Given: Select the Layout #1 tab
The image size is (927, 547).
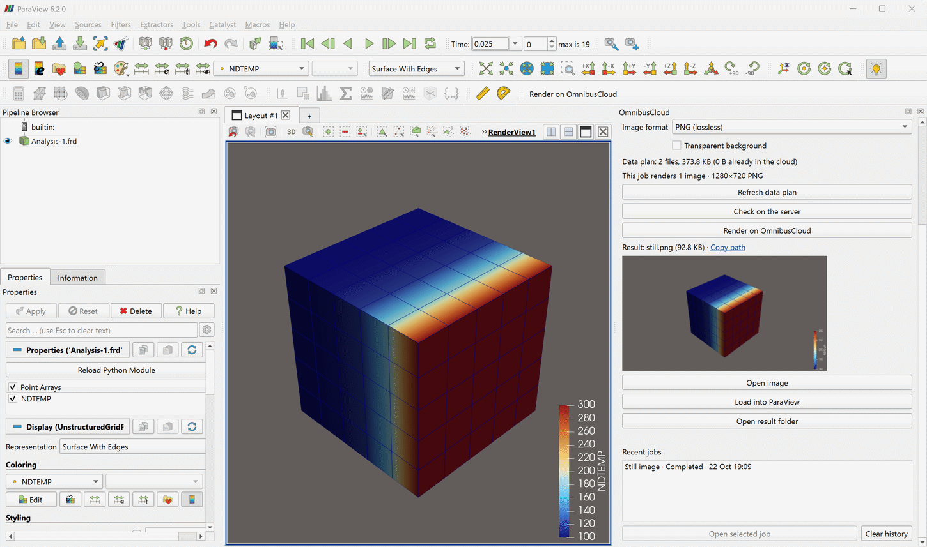Looking at the screenshot, I should 261,116.
